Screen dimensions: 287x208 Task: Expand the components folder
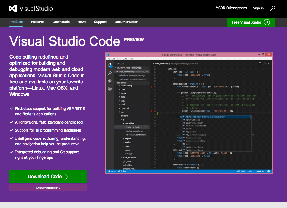point(126,86)
